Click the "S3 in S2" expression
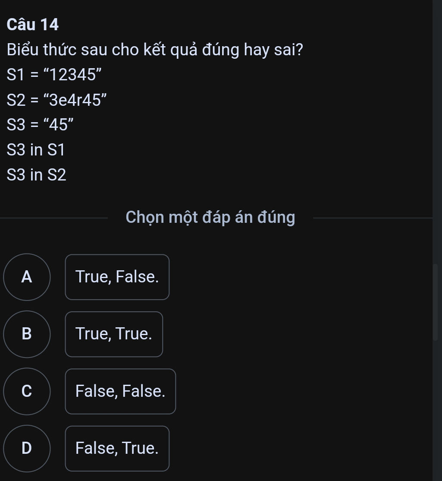The image size is (442, 481). point(37,175)
